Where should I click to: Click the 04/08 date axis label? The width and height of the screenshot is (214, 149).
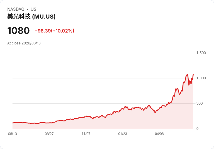pos(159,134)
